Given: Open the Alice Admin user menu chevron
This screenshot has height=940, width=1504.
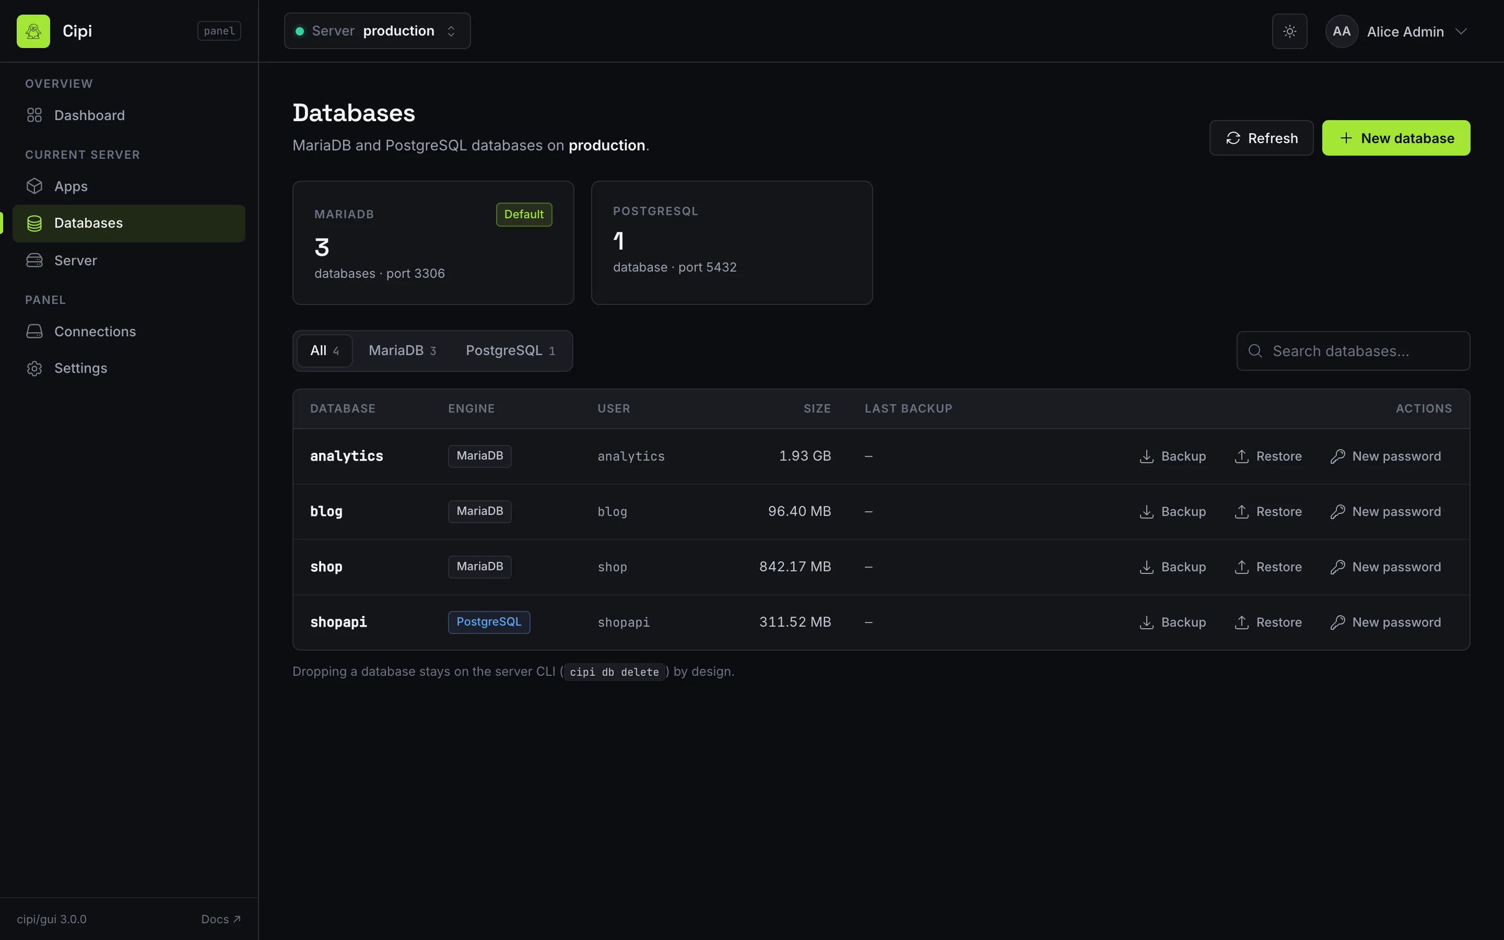Looking at the screenshot, I should 1461,31.
